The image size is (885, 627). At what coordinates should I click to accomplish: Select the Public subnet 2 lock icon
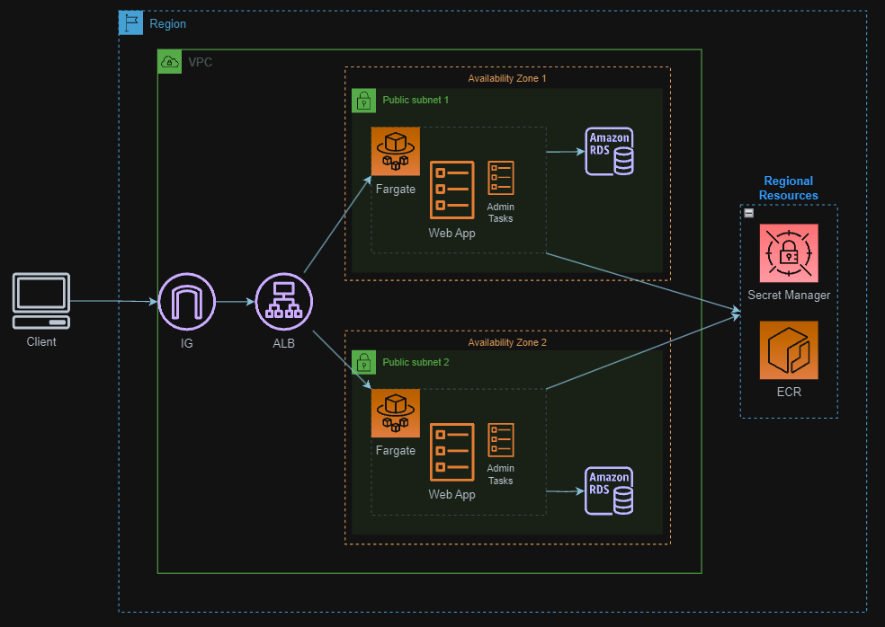(364, 362)
